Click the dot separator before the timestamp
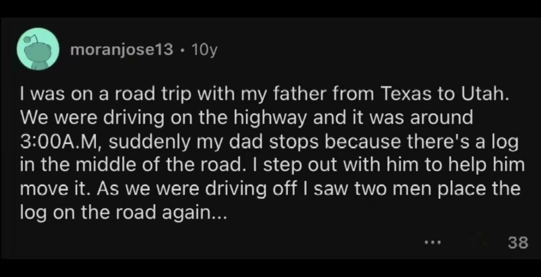 (x=182, y=51)
